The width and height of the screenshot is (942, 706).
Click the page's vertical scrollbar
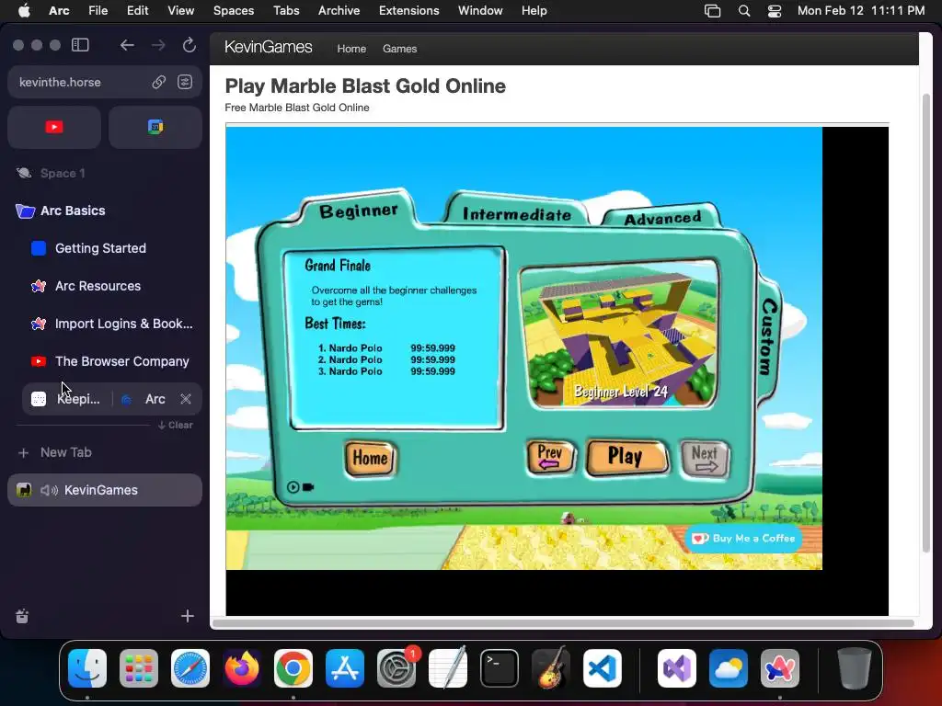[925, 323]
